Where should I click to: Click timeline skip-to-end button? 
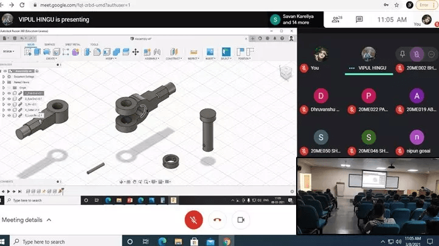[19, 191]
